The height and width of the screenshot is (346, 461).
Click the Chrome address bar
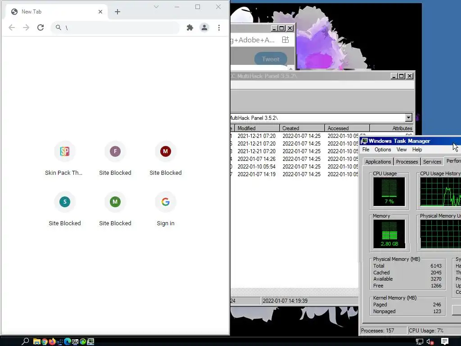pyautogui.click(x=115, y=27)
